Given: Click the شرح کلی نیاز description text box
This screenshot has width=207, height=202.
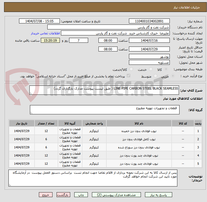Looking at the screenshot, I should (x=104, y=90).
